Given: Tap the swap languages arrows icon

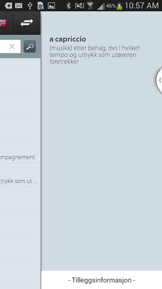Looking at the screenshot, I should [27, 23].
